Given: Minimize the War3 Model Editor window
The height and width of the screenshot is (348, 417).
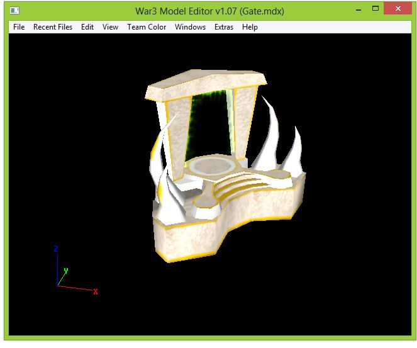Looking at the screenshot, I should [359, 9].
